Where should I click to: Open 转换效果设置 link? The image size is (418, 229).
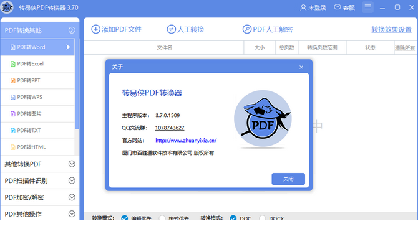click(x=391, y=29)
